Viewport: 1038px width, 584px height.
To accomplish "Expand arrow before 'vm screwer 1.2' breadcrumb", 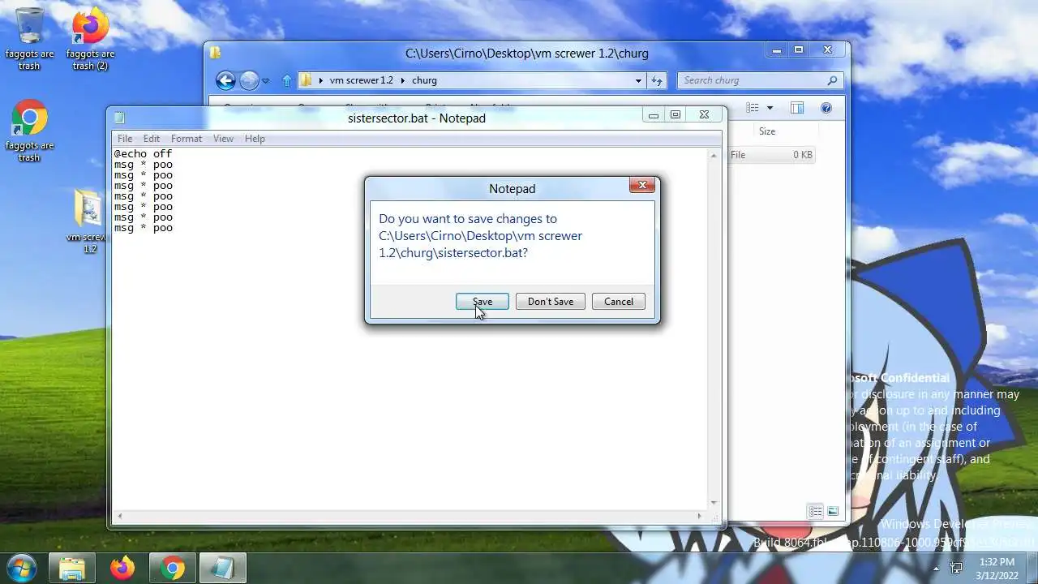I will [x=321, y=80].
